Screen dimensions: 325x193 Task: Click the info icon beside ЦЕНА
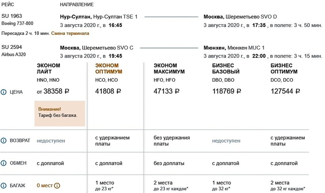coord(4,92)
